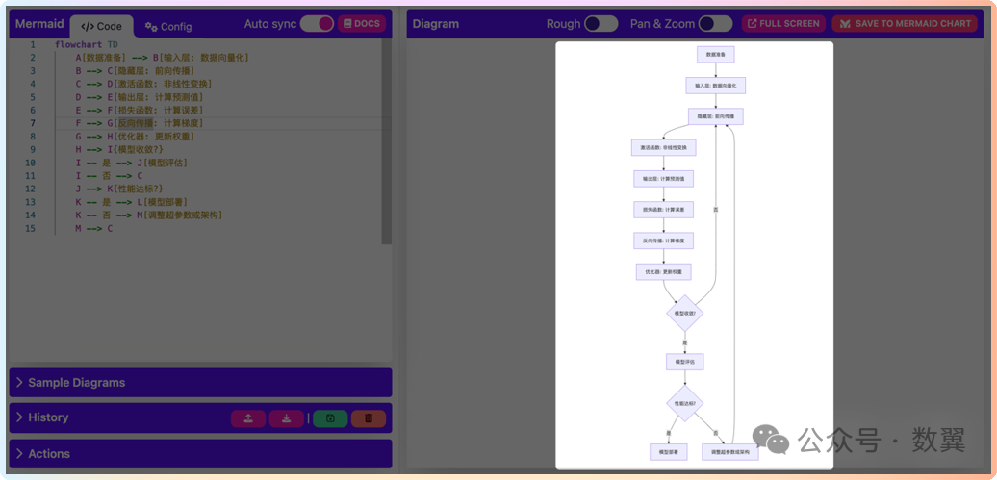Save the current diagram state to history
997x480 pixels.
330,418
